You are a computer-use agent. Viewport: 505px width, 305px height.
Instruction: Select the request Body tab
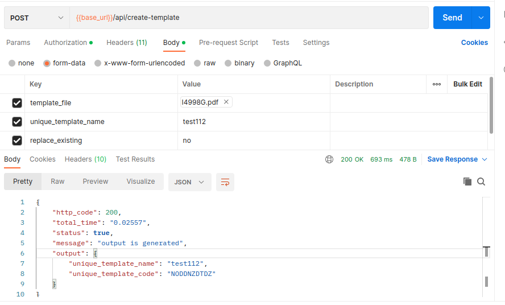[x=174, y=43]
